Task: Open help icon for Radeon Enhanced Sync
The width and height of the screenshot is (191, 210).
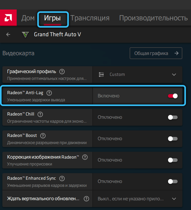Action: click(x=62, y=179)
